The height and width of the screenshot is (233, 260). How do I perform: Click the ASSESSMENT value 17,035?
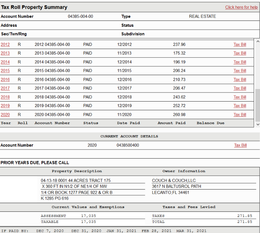(88, 216)
